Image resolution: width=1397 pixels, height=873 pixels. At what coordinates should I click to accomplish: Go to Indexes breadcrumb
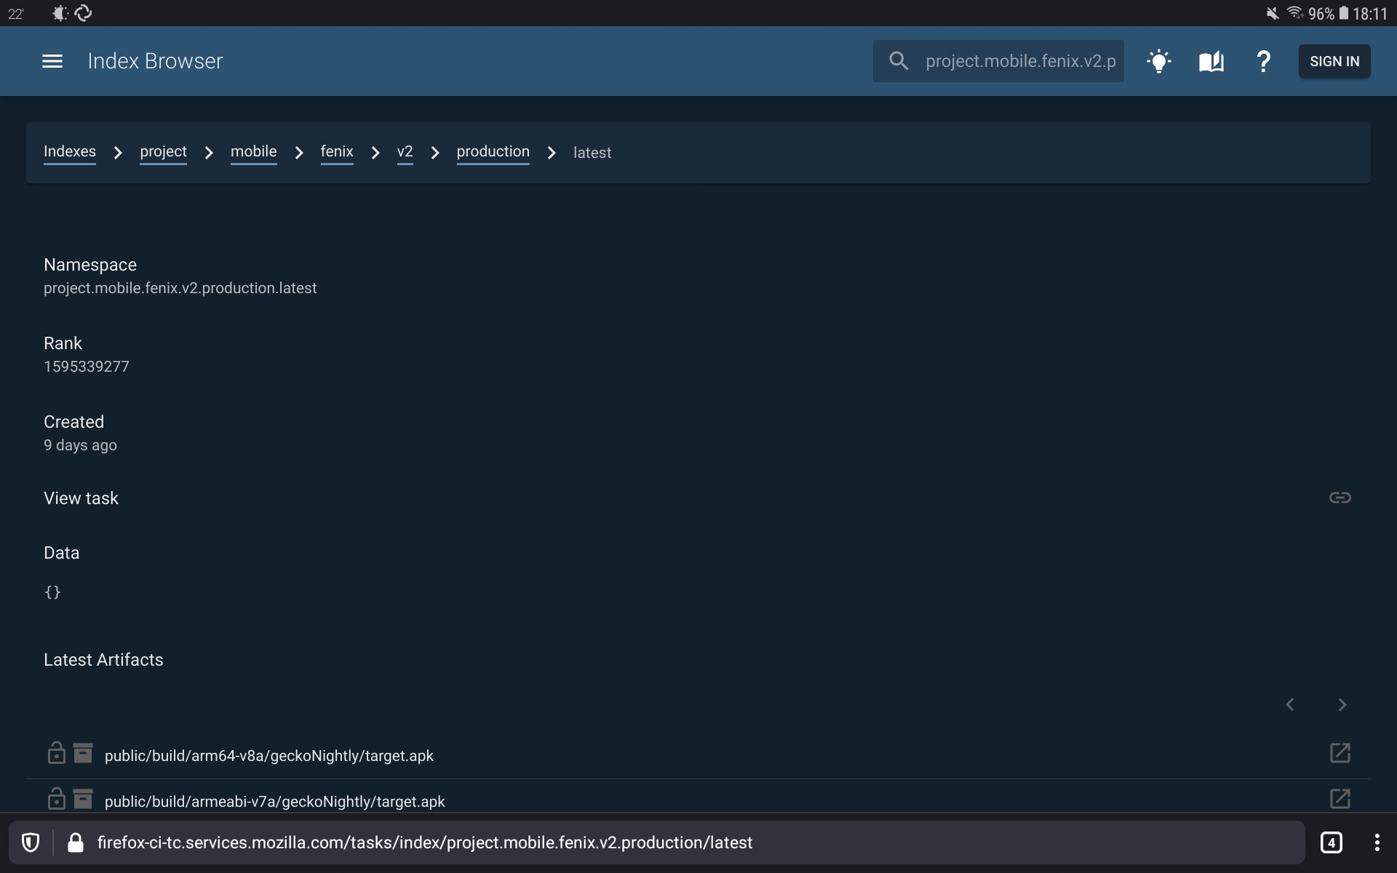coord(70,151)
